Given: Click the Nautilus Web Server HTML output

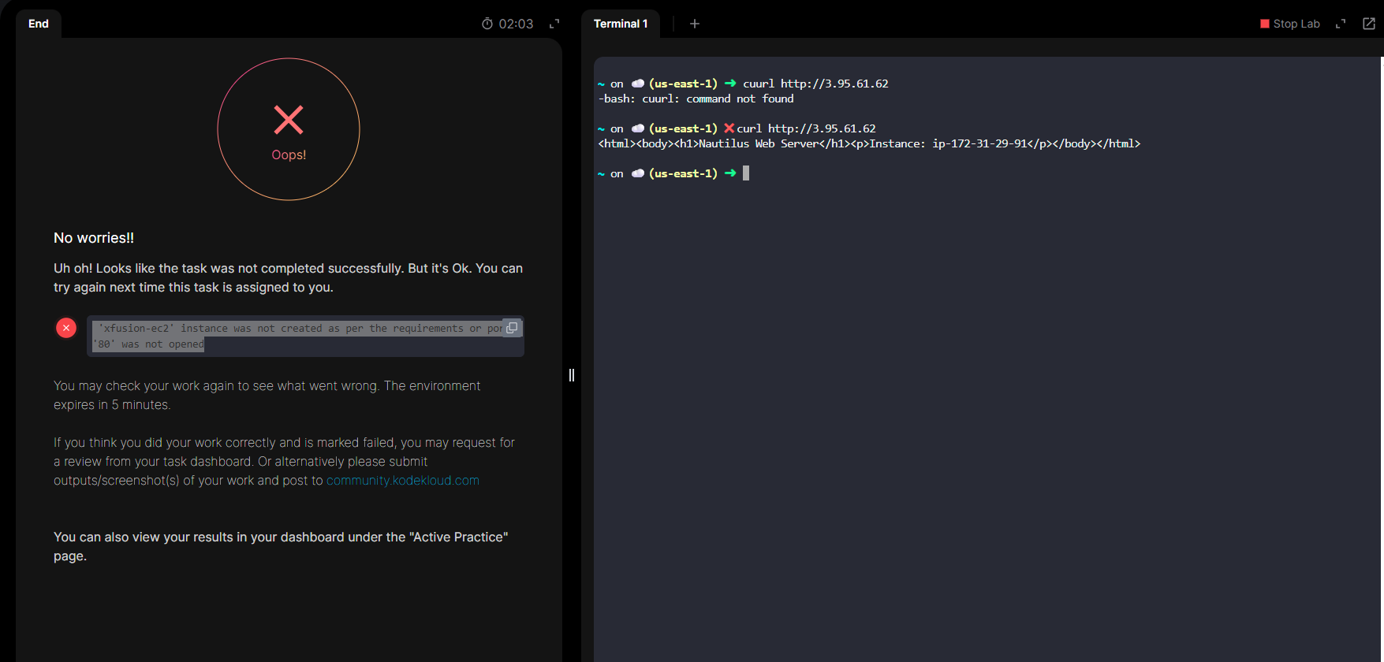Looking at the screenshot, I should (868, 143).
